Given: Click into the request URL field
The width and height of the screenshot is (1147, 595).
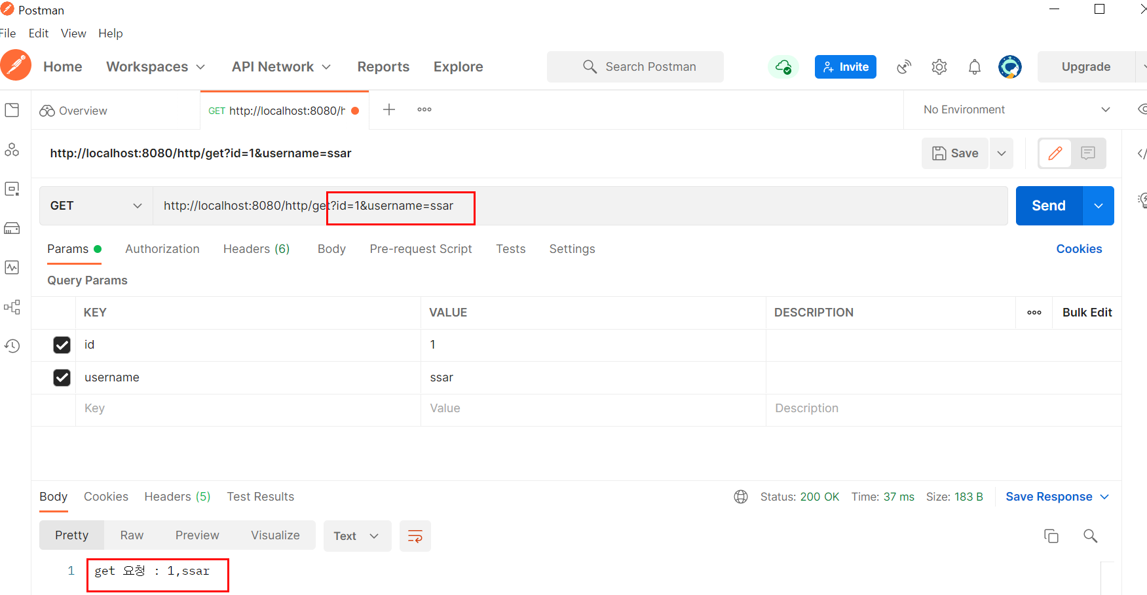Looking at the screenshot, I should 580,206.
